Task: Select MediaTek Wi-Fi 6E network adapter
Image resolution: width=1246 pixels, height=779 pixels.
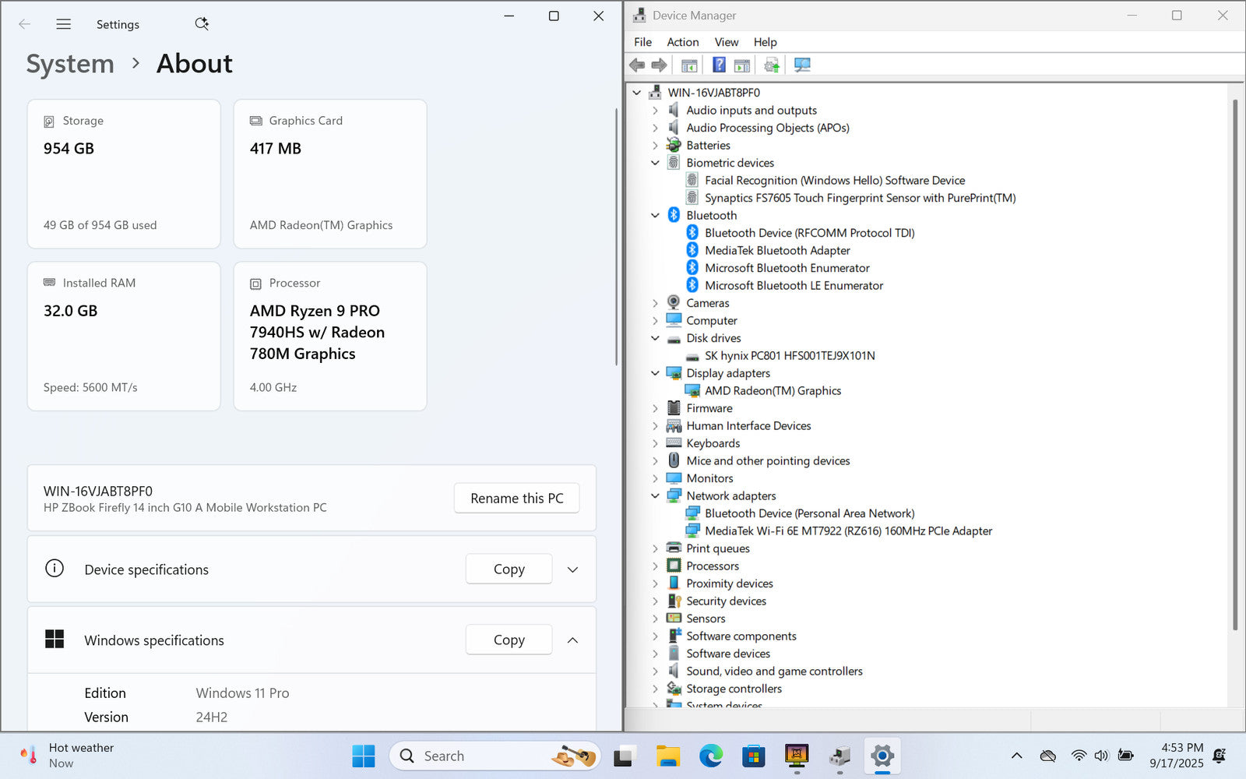Action: [x=847, y=531]
